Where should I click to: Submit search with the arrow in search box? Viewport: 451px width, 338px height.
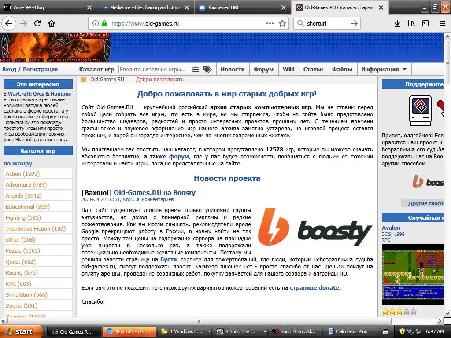click(354, 23)
